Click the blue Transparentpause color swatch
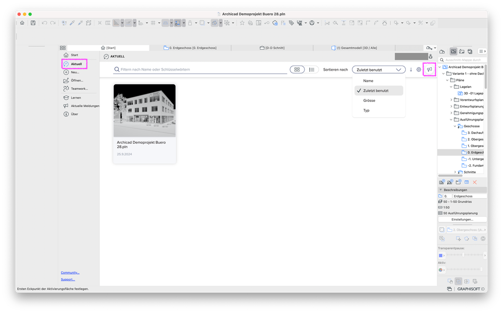Viewport: 503px width, 313px height. coord(441,256)
